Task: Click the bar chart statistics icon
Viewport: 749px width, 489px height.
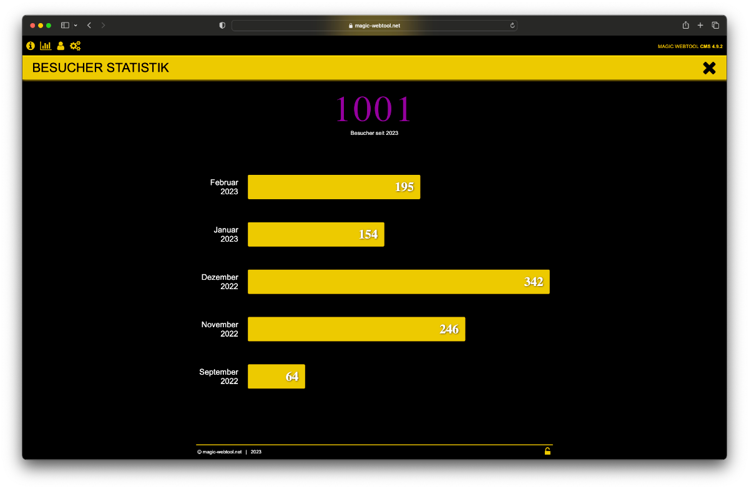Action: [46, 46]
